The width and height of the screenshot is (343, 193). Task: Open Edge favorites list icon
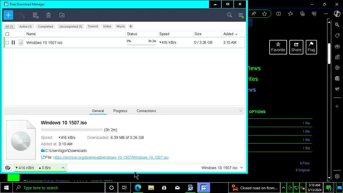(x=290, y=14)
